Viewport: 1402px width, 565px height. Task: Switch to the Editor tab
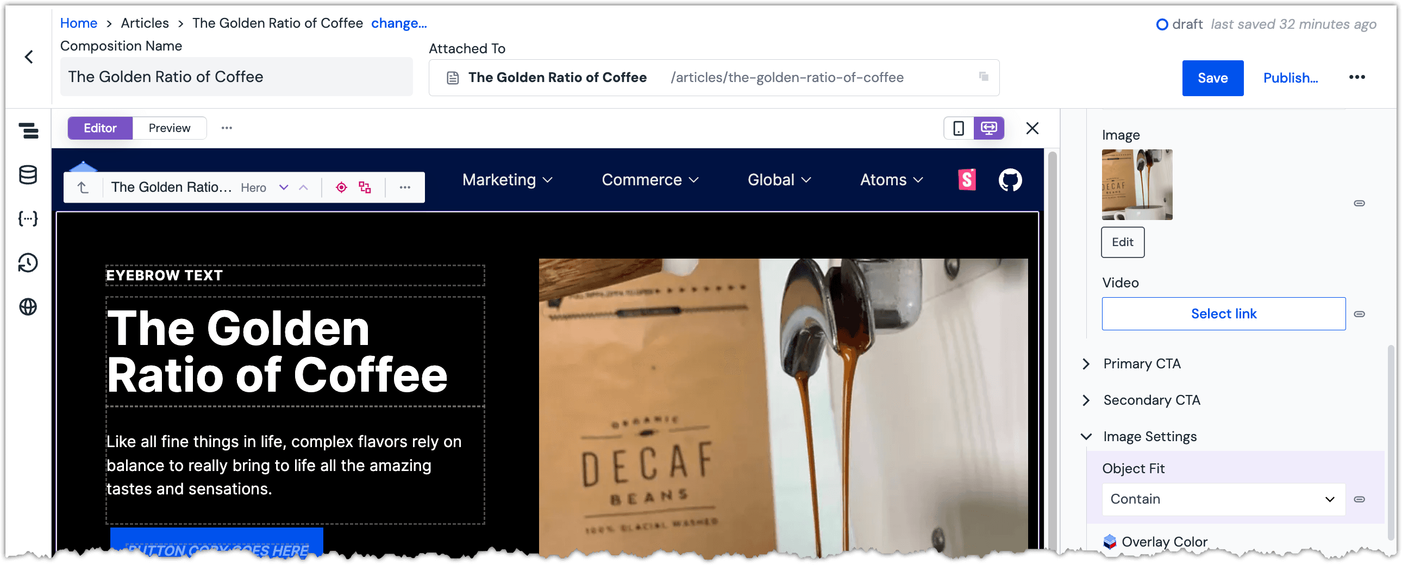(x=100, y=128)
